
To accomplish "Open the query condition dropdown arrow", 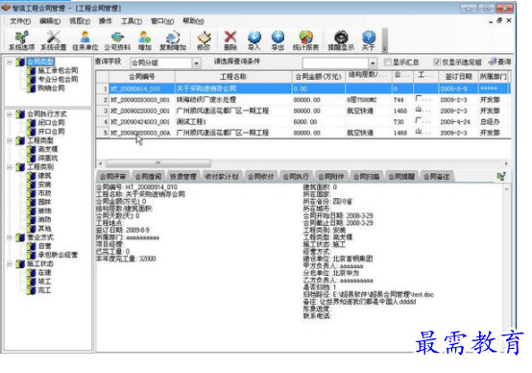I will point(373,63).
